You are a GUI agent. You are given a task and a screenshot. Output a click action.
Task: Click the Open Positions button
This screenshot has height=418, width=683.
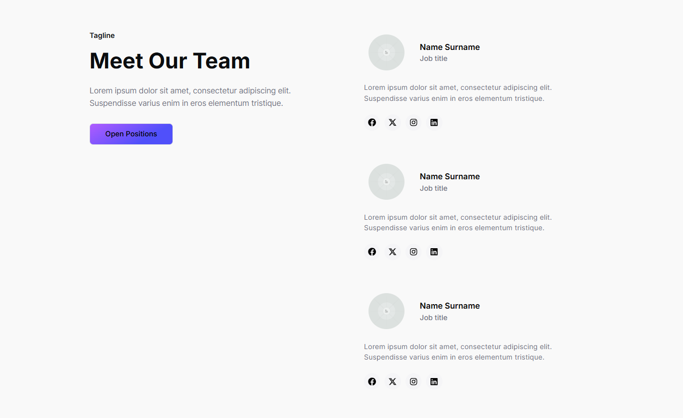pyautogui.click(x=131, y=134)
